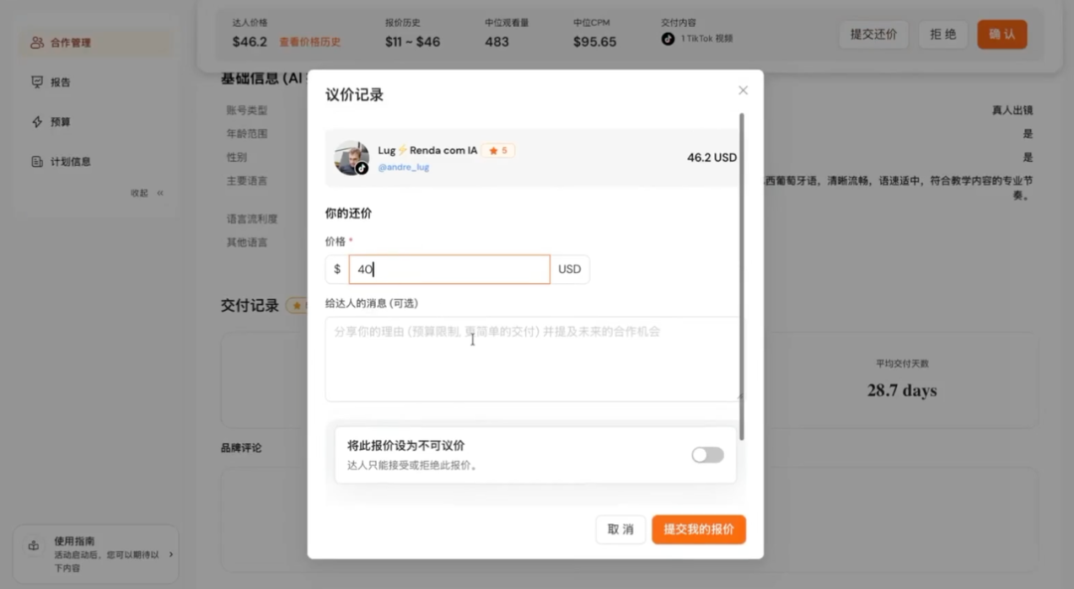This screenshot has height=589, width=1074.
Task: Click 取消 in the dialog
Action: click(621, 529)
